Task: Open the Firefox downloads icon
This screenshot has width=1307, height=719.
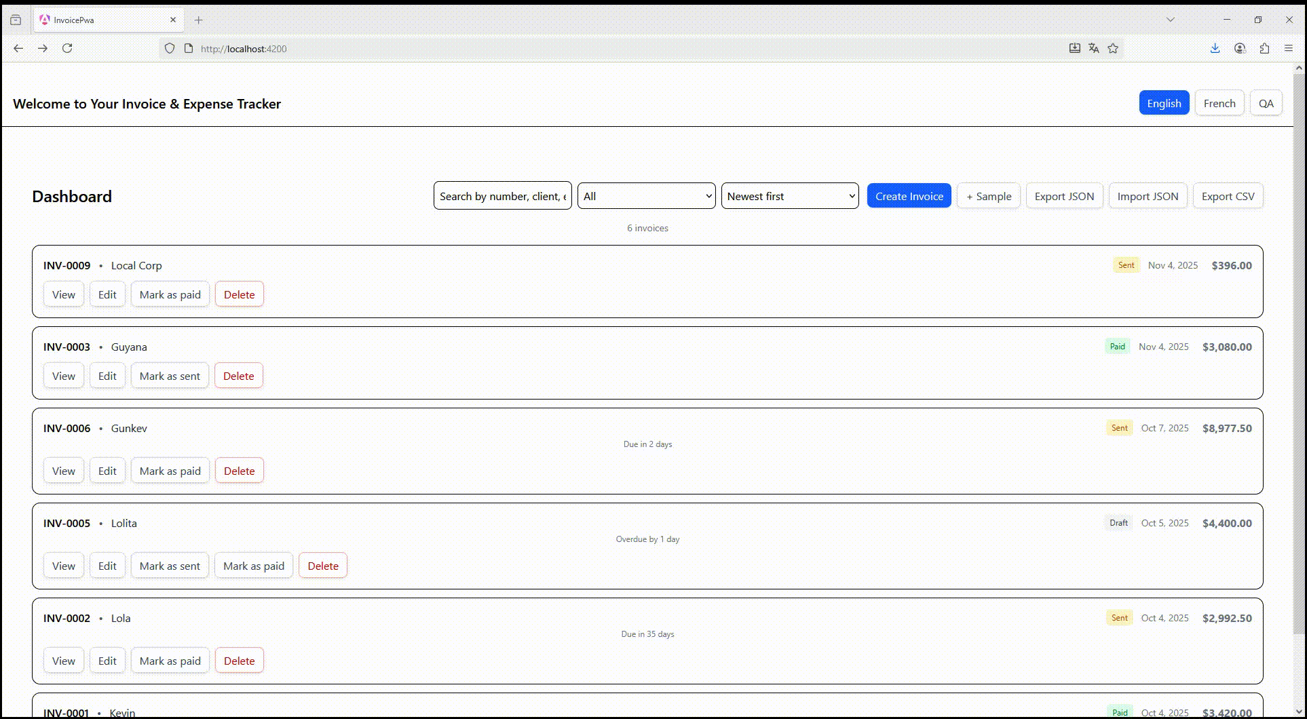Action: (1215, 48)
